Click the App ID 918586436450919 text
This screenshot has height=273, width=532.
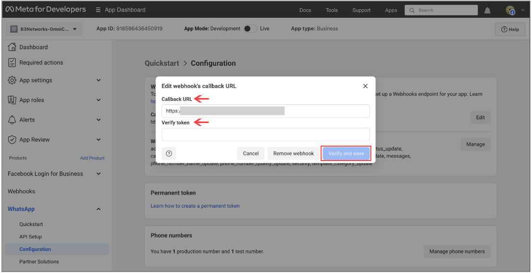point(129,28)
